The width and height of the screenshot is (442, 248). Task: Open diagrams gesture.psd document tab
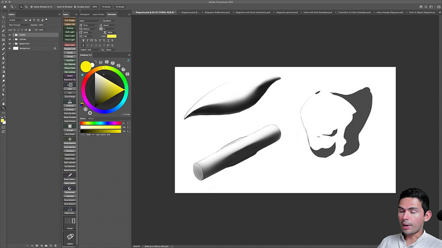click(287, 12)
